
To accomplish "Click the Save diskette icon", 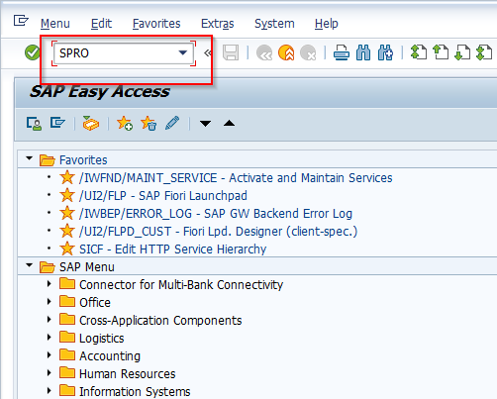I will tap(231, 52).
